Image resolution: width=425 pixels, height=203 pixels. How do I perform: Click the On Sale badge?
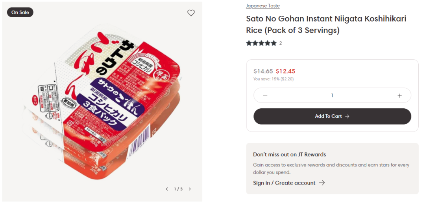coord(20,13)
